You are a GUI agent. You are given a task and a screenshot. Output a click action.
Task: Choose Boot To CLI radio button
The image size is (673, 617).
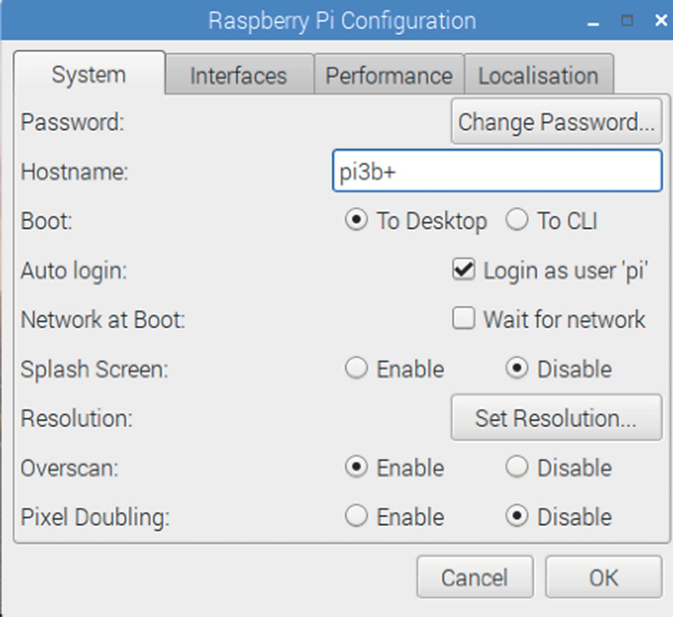pyautogui.click(x=517, y=220)
